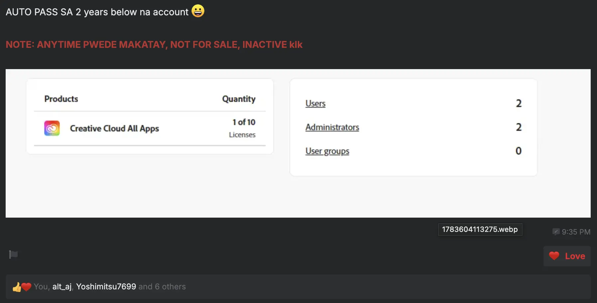597x303 pixels.
Task: Click the Quantity column header
Action: 239,99
